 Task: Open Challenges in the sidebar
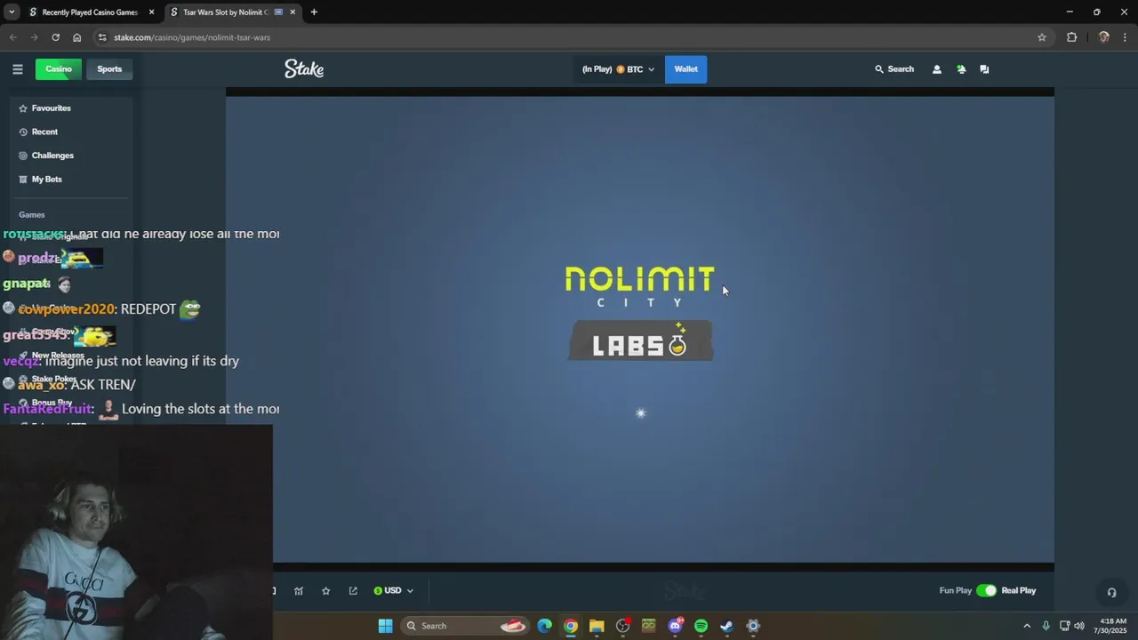[x=52, y=156]
